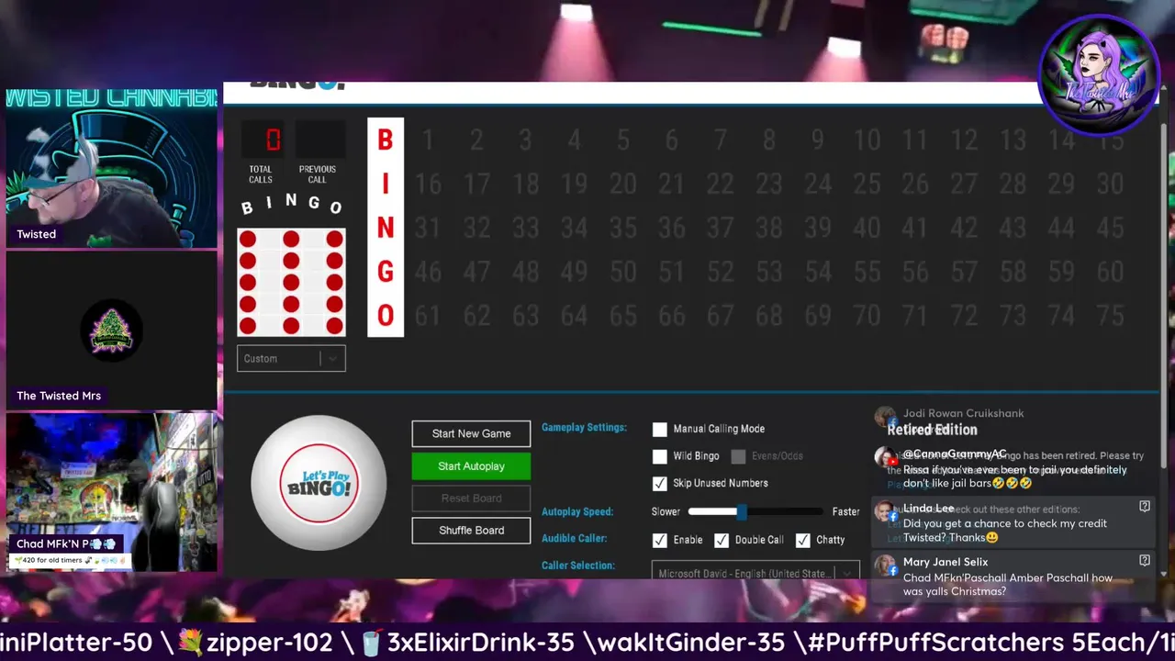Viewport: 1175px width, 661px height.
Task: Click the greyed Evens/Odds checkbox
Action: coord(738,456)
